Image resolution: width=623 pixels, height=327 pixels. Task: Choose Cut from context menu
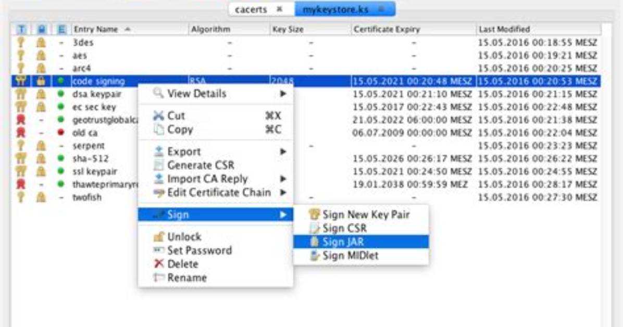click(x=215, y=116)
